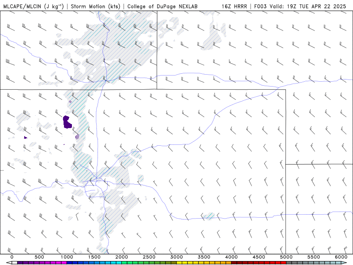Pick the first dark red swatch below 4000
The image size is (353, 265).
pyautogui.click(x=234, y=263)
